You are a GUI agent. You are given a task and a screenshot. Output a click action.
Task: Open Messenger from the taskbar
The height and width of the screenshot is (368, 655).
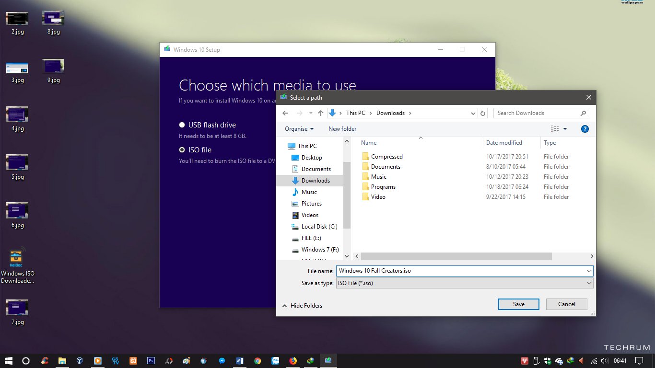(222, 361)
